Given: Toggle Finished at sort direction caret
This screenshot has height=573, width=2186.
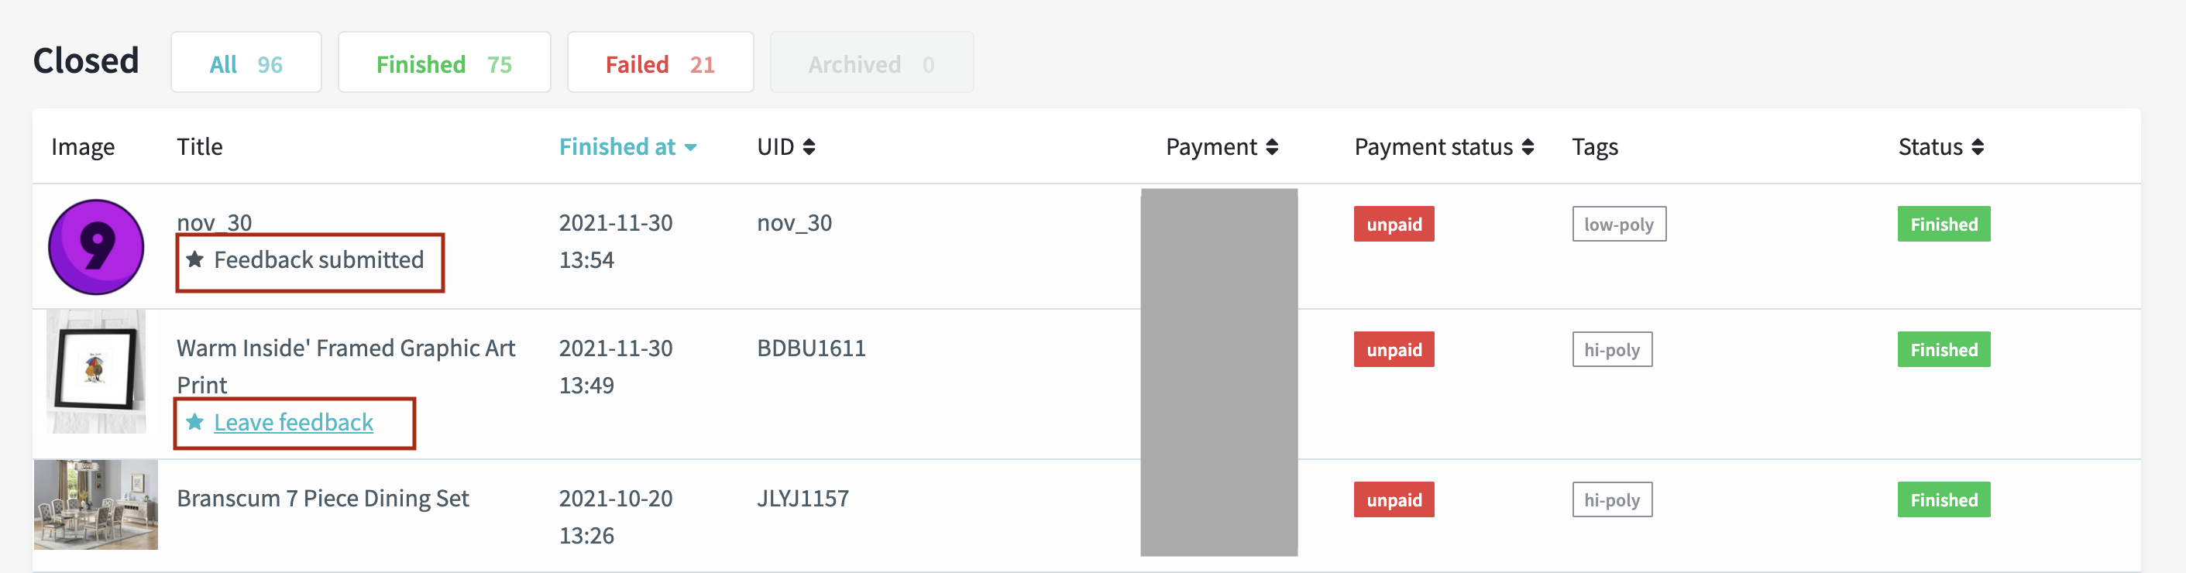Looking at the screenshot, I should (691, 148).
